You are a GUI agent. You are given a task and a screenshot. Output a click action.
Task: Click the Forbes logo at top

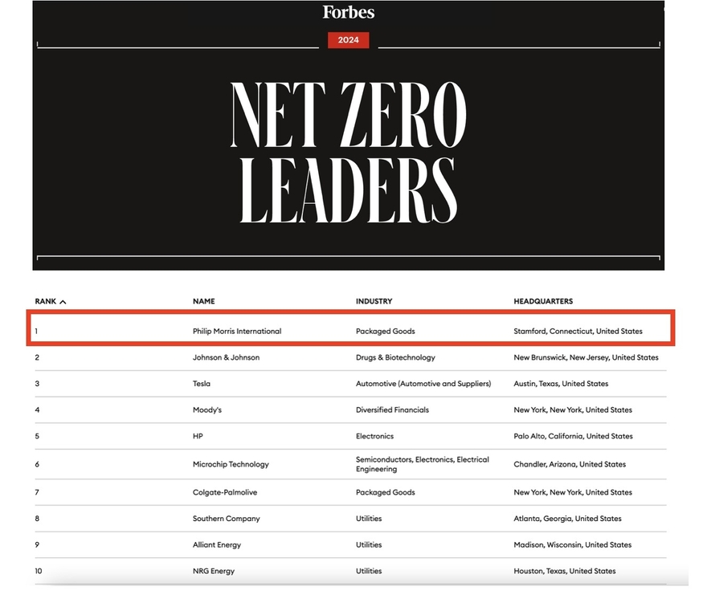click(x=349, y=12)
